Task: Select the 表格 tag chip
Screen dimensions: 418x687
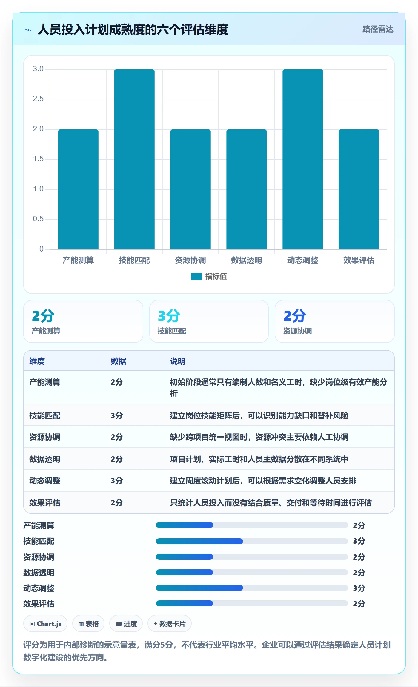Action: coord(88,624)
